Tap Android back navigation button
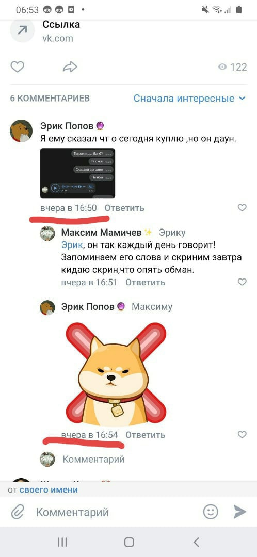The width and height of the screenshot is (257, 557). tap(196, 542)
